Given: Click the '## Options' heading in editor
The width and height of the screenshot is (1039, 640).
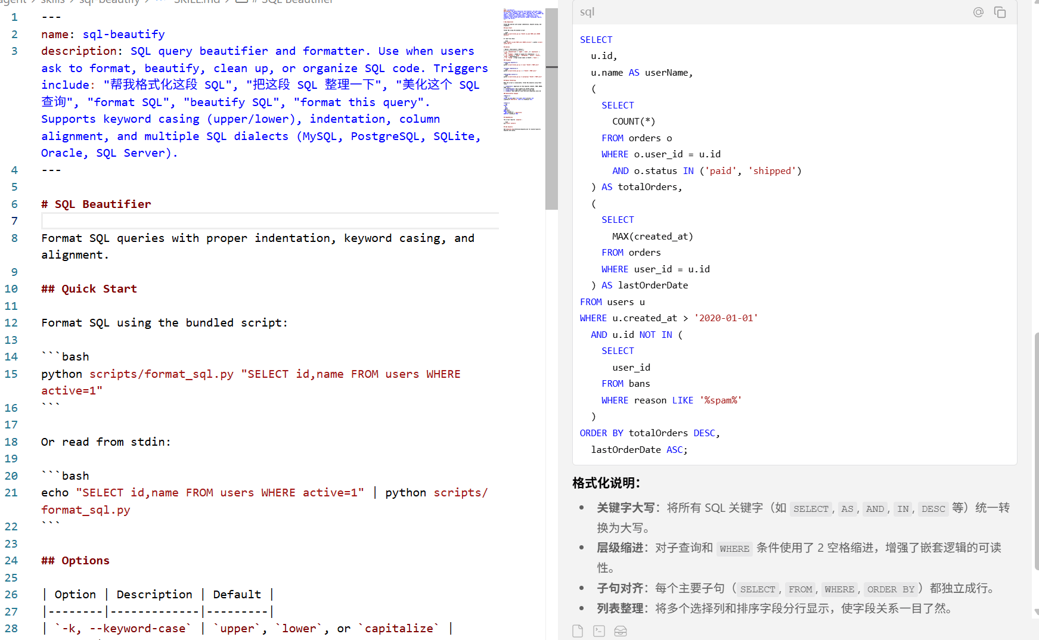Looking at the screenshot, I should (76, 561).
